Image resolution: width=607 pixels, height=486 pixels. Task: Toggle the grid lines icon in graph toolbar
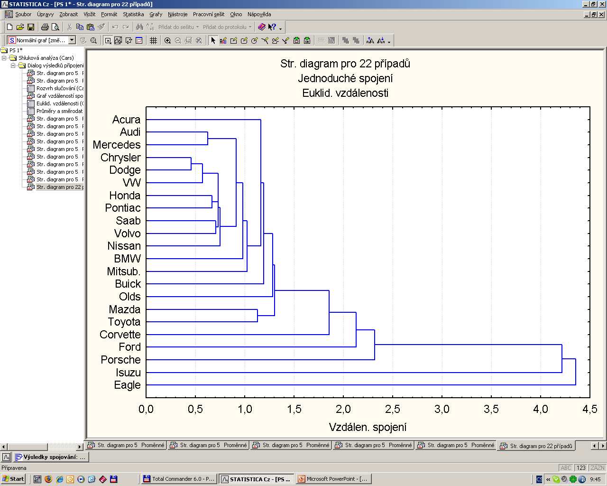(x=153, y=40)
